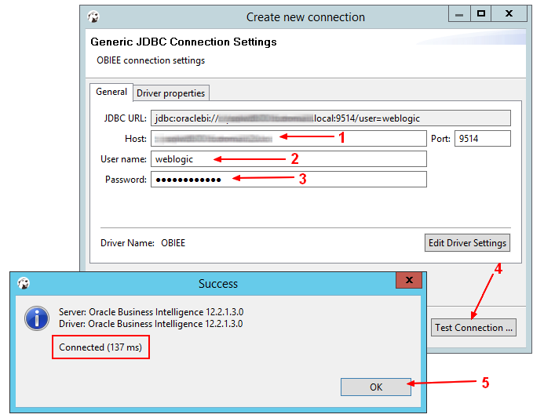This screenshot has height=418, width=544.
Task: Click the Success dialog title bar text
Action: (x=218, y=284)
